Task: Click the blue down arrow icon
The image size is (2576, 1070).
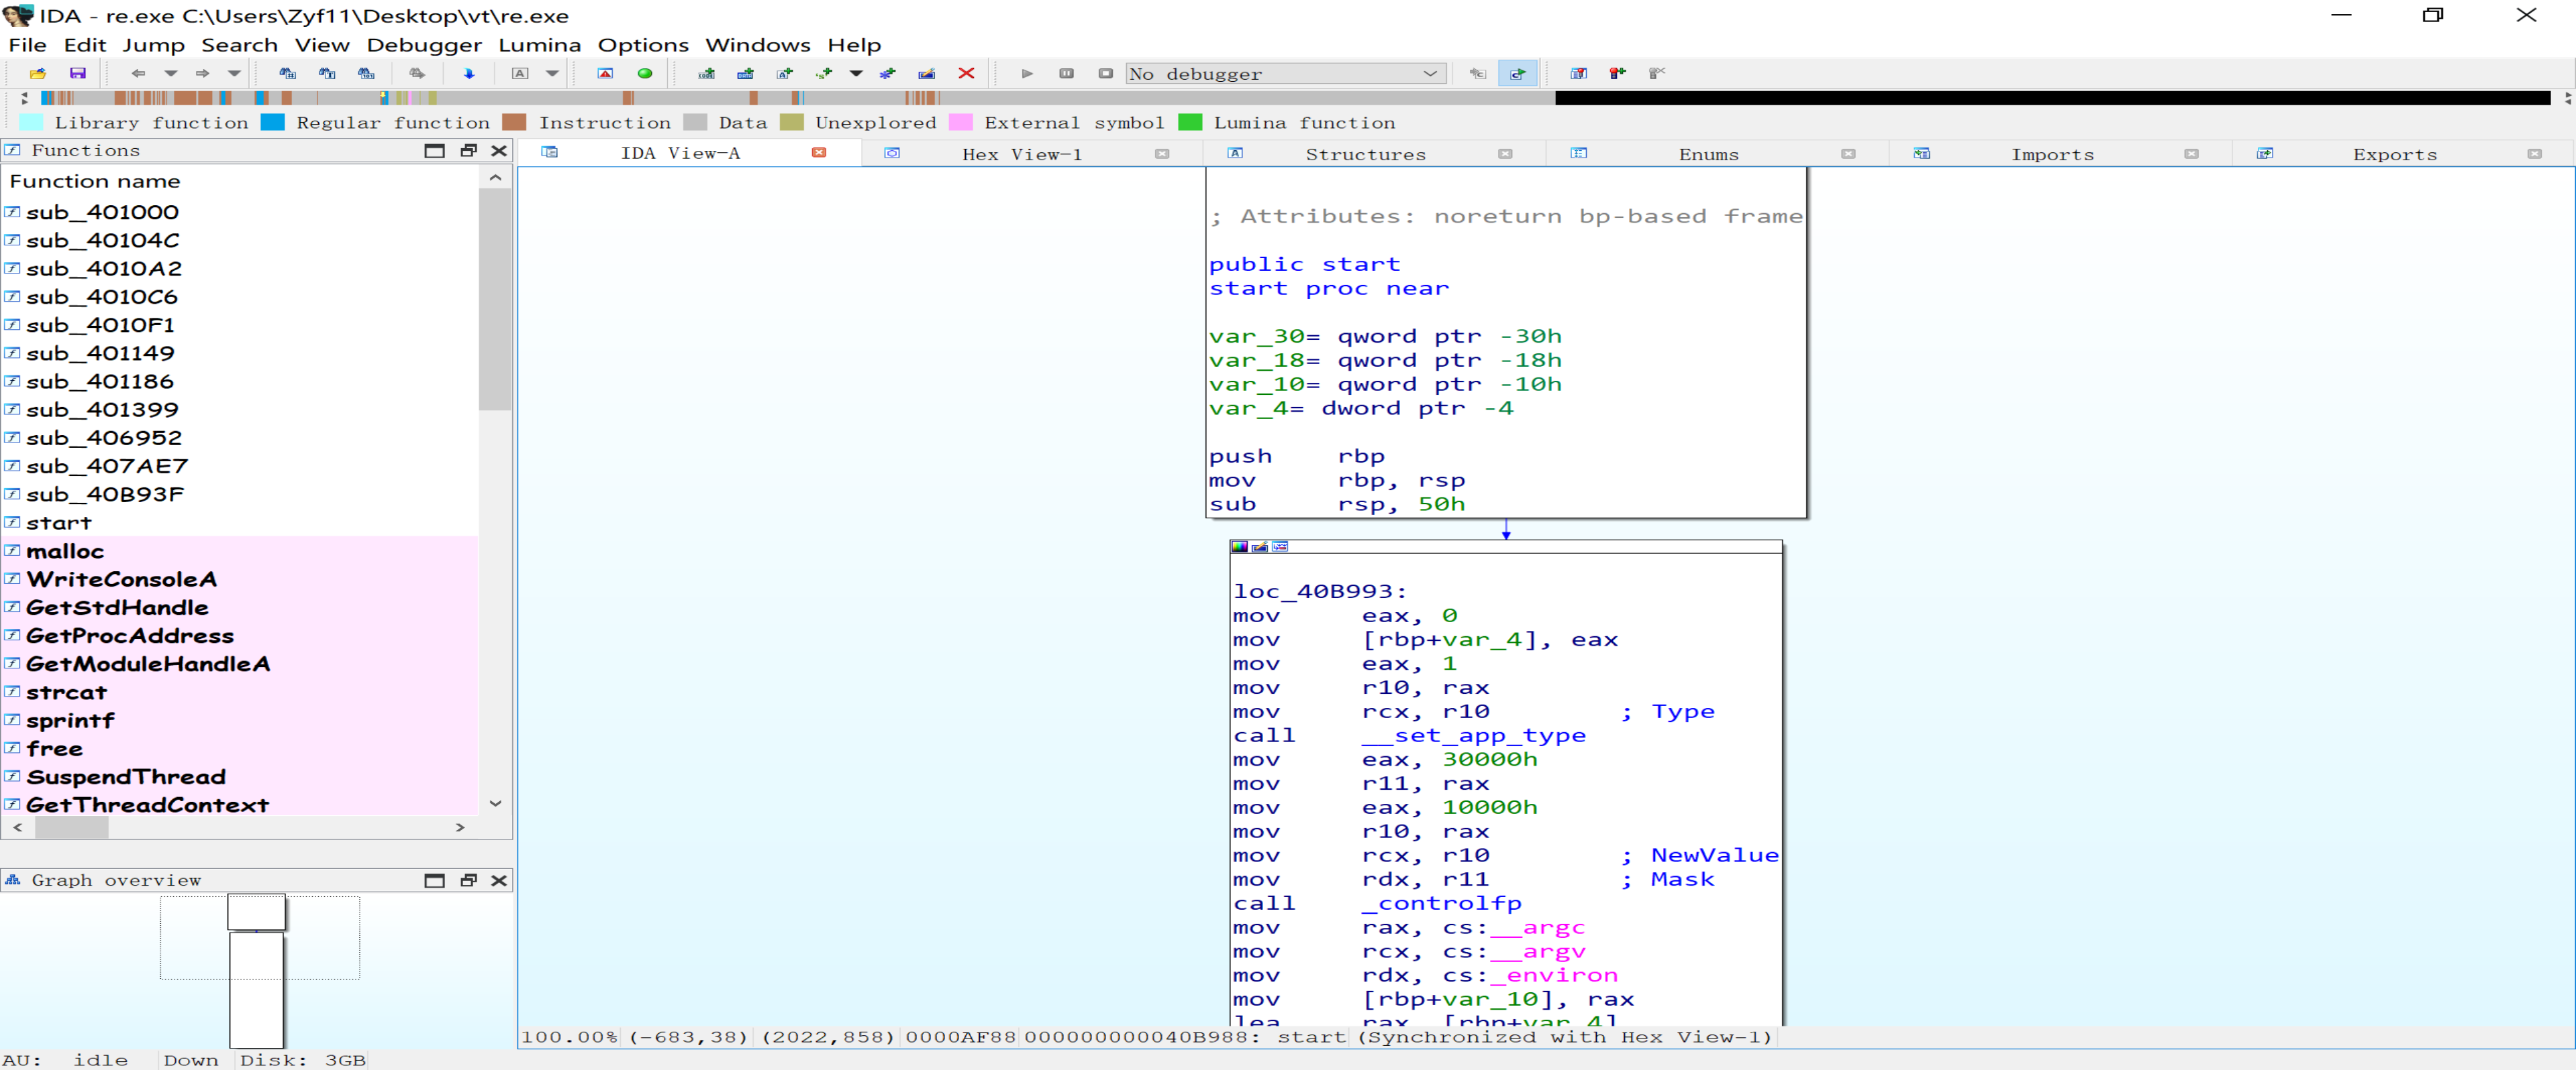Action: pyautogui.click(x=469, y=73)
